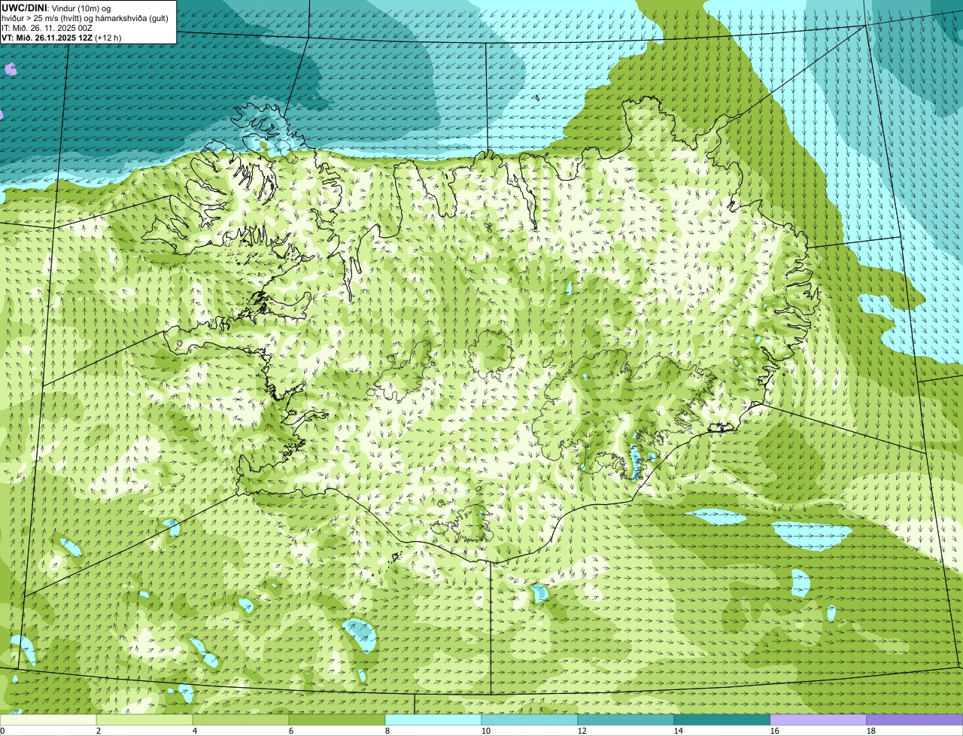Viewport: 963px width, 736px height.
Task: Click the '18' label on the color scale
Action: pyautogui.click(x=871, y=731)
